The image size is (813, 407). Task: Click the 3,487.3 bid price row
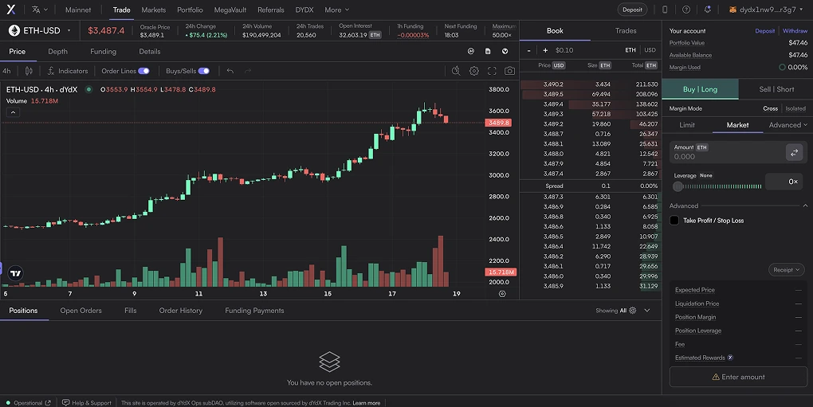coord(590,197)
